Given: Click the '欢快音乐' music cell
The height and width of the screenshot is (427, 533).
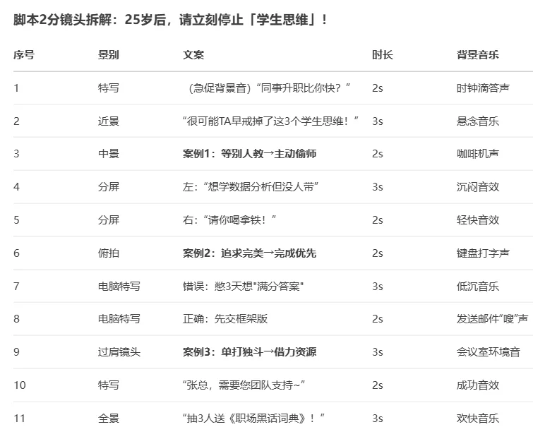Looking at the screenshot, I should point(478,418).
